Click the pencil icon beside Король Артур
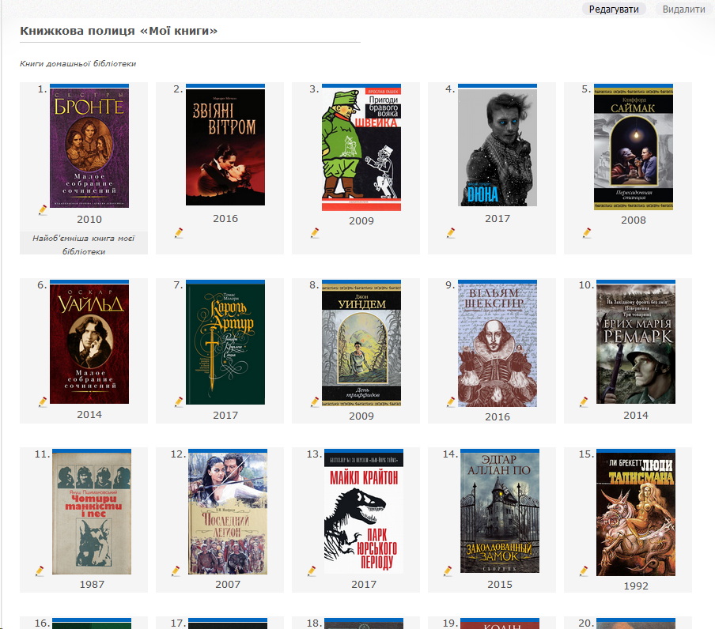Viewport: 715px width, 629px height. [x=179, y=401]
